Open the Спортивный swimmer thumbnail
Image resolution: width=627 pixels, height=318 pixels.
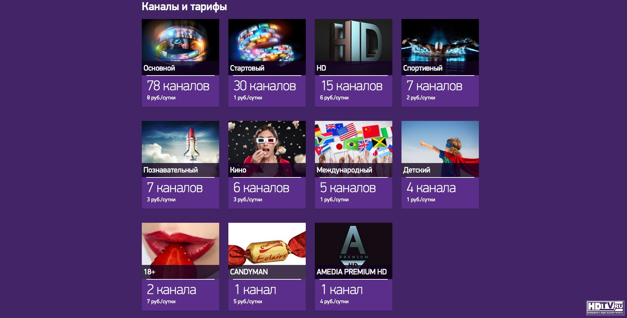coord(440,47)
